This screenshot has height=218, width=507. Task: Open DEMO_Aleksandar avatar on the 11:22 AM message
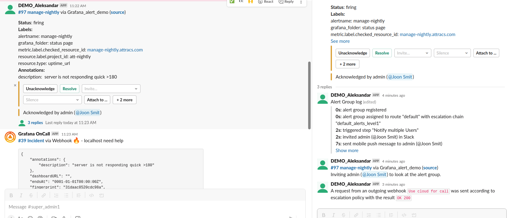coord(10,9)
